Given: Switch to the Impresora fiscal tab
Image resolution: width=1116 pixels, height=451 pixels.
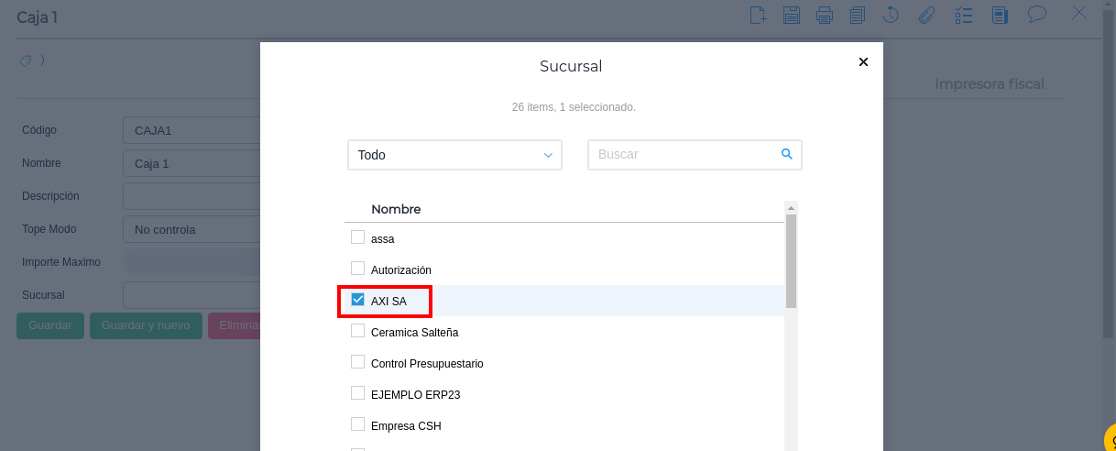Looking at the screenshot, I should pos(989,84).
